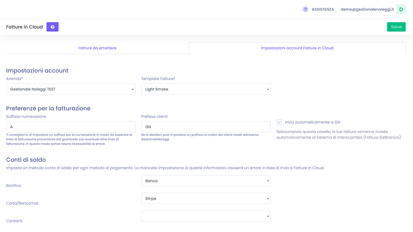Open the Bonifico account dropdown
This screenshot has height=232, width=413.
click(206, 181)
